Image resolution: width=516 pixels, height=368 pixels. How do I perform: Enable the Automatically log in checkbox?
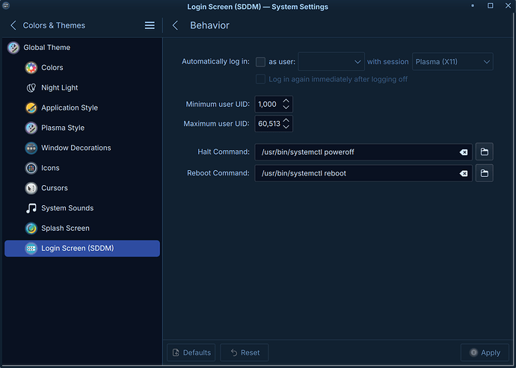click(260, 62)
